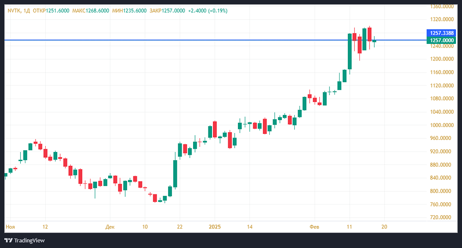Click the Фев month marker on time axis
Viewport: 462px width, 248px height.
(x=314, y=227)
